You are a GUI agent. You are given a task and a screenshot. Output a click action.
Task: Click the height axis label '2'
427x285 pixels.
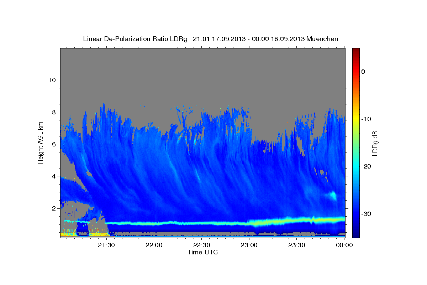click(x=53, y=208)
